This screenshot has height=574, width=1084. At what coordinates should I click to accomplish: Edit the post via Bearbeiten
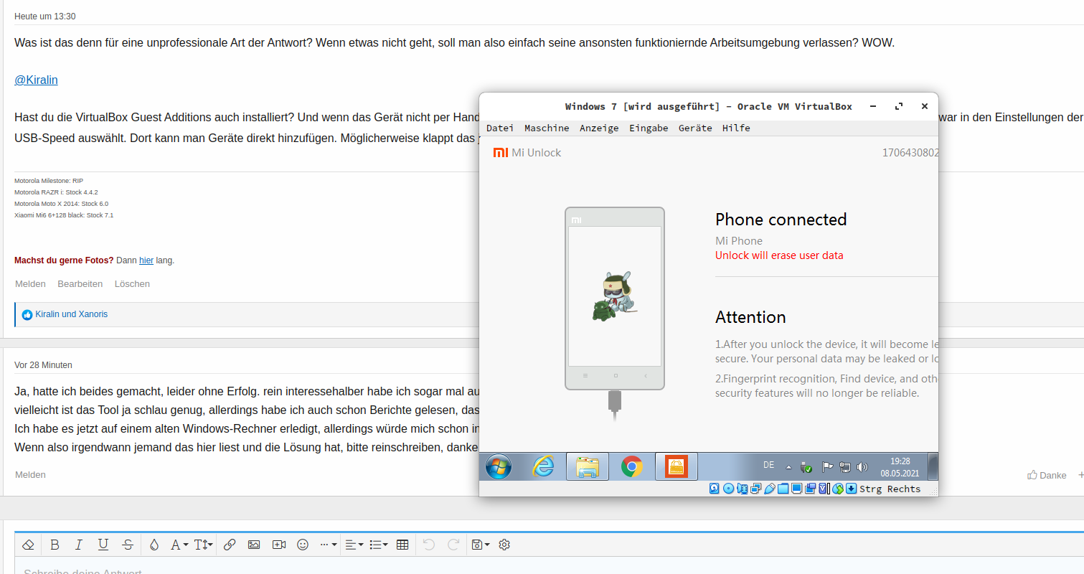pos(80,284)
